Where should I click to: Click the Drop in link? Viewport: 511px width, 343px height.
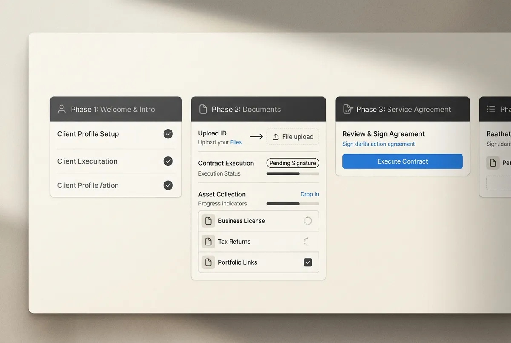click(x=310, y=194)
